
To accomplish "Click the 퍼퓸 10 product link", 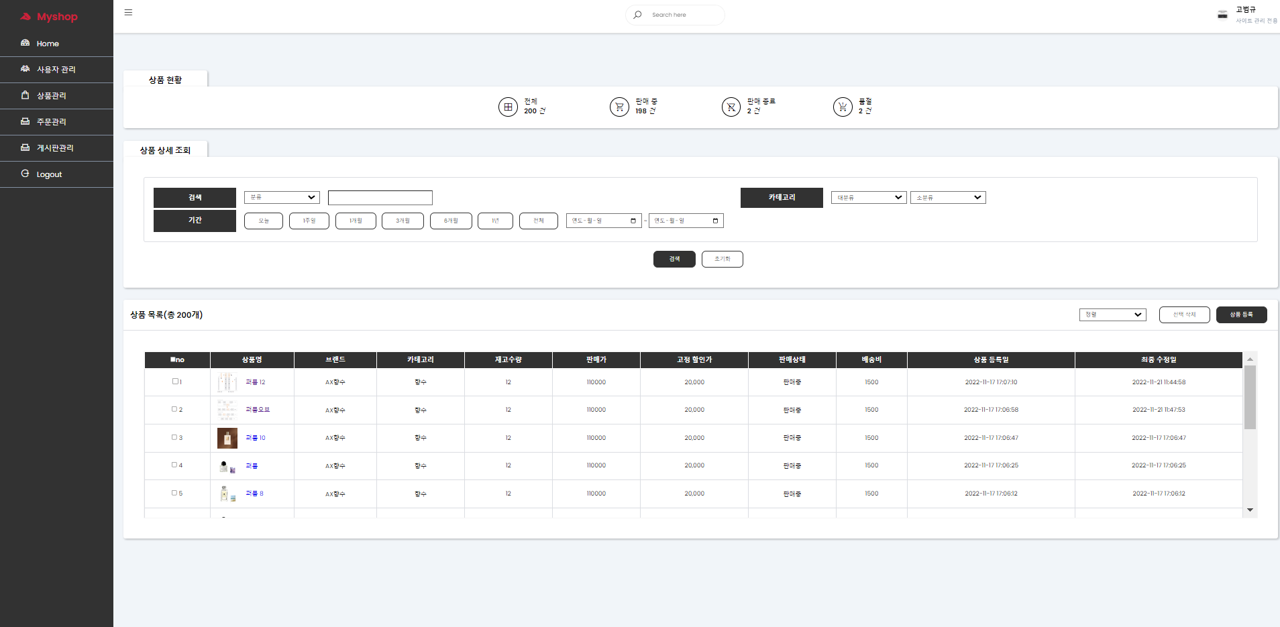I will [255, 437].
